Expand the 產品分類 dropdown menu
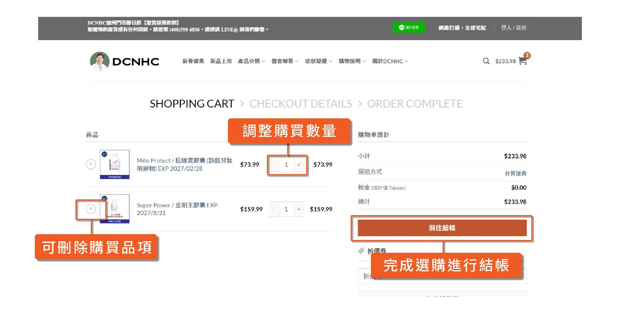Screen dimensions: 620x321 [x=252, y=61]
